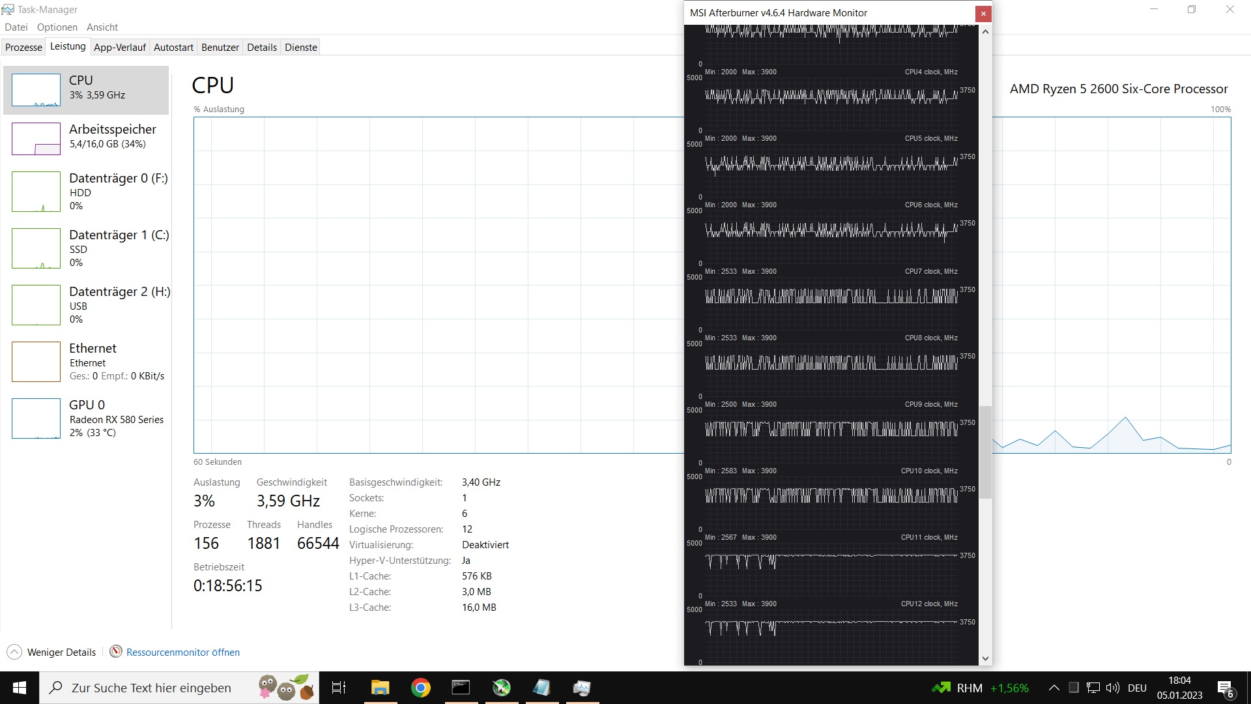Collapse view with Weniger Details arrow
Viewport: 1251px width, 704px height.
14,652
